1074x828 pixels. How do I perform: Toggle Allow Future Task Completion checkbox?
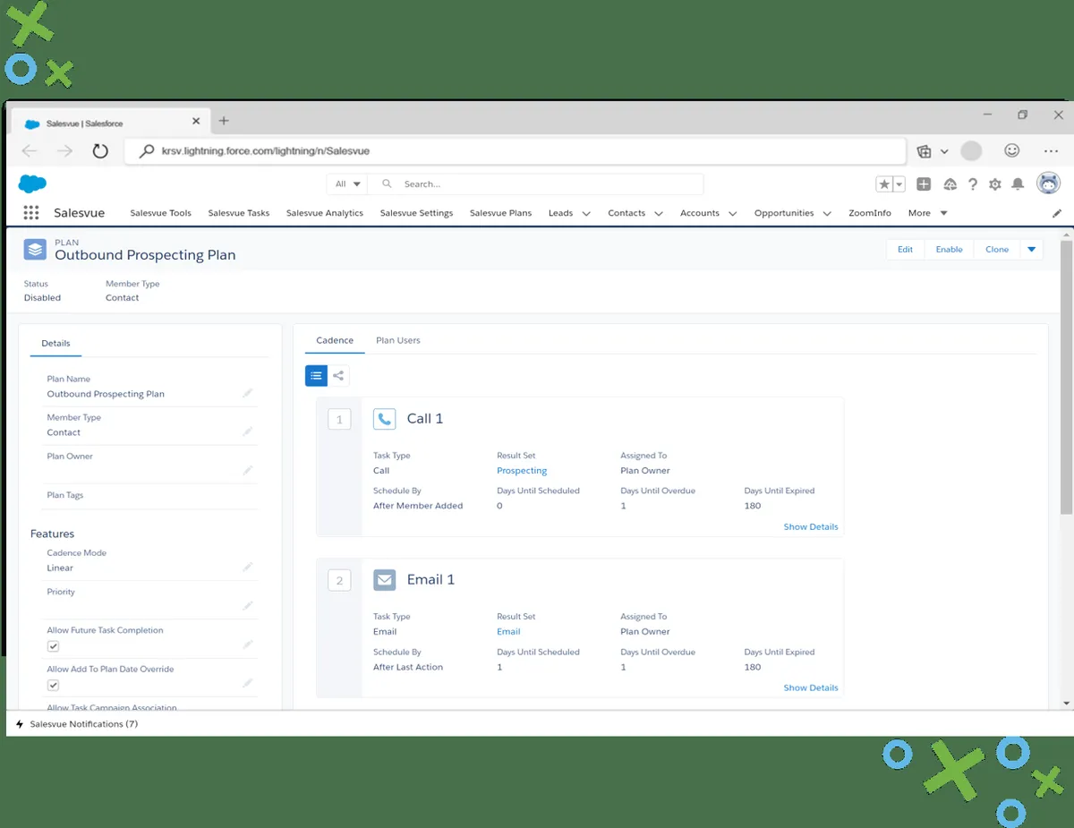(x=53, y=646)
